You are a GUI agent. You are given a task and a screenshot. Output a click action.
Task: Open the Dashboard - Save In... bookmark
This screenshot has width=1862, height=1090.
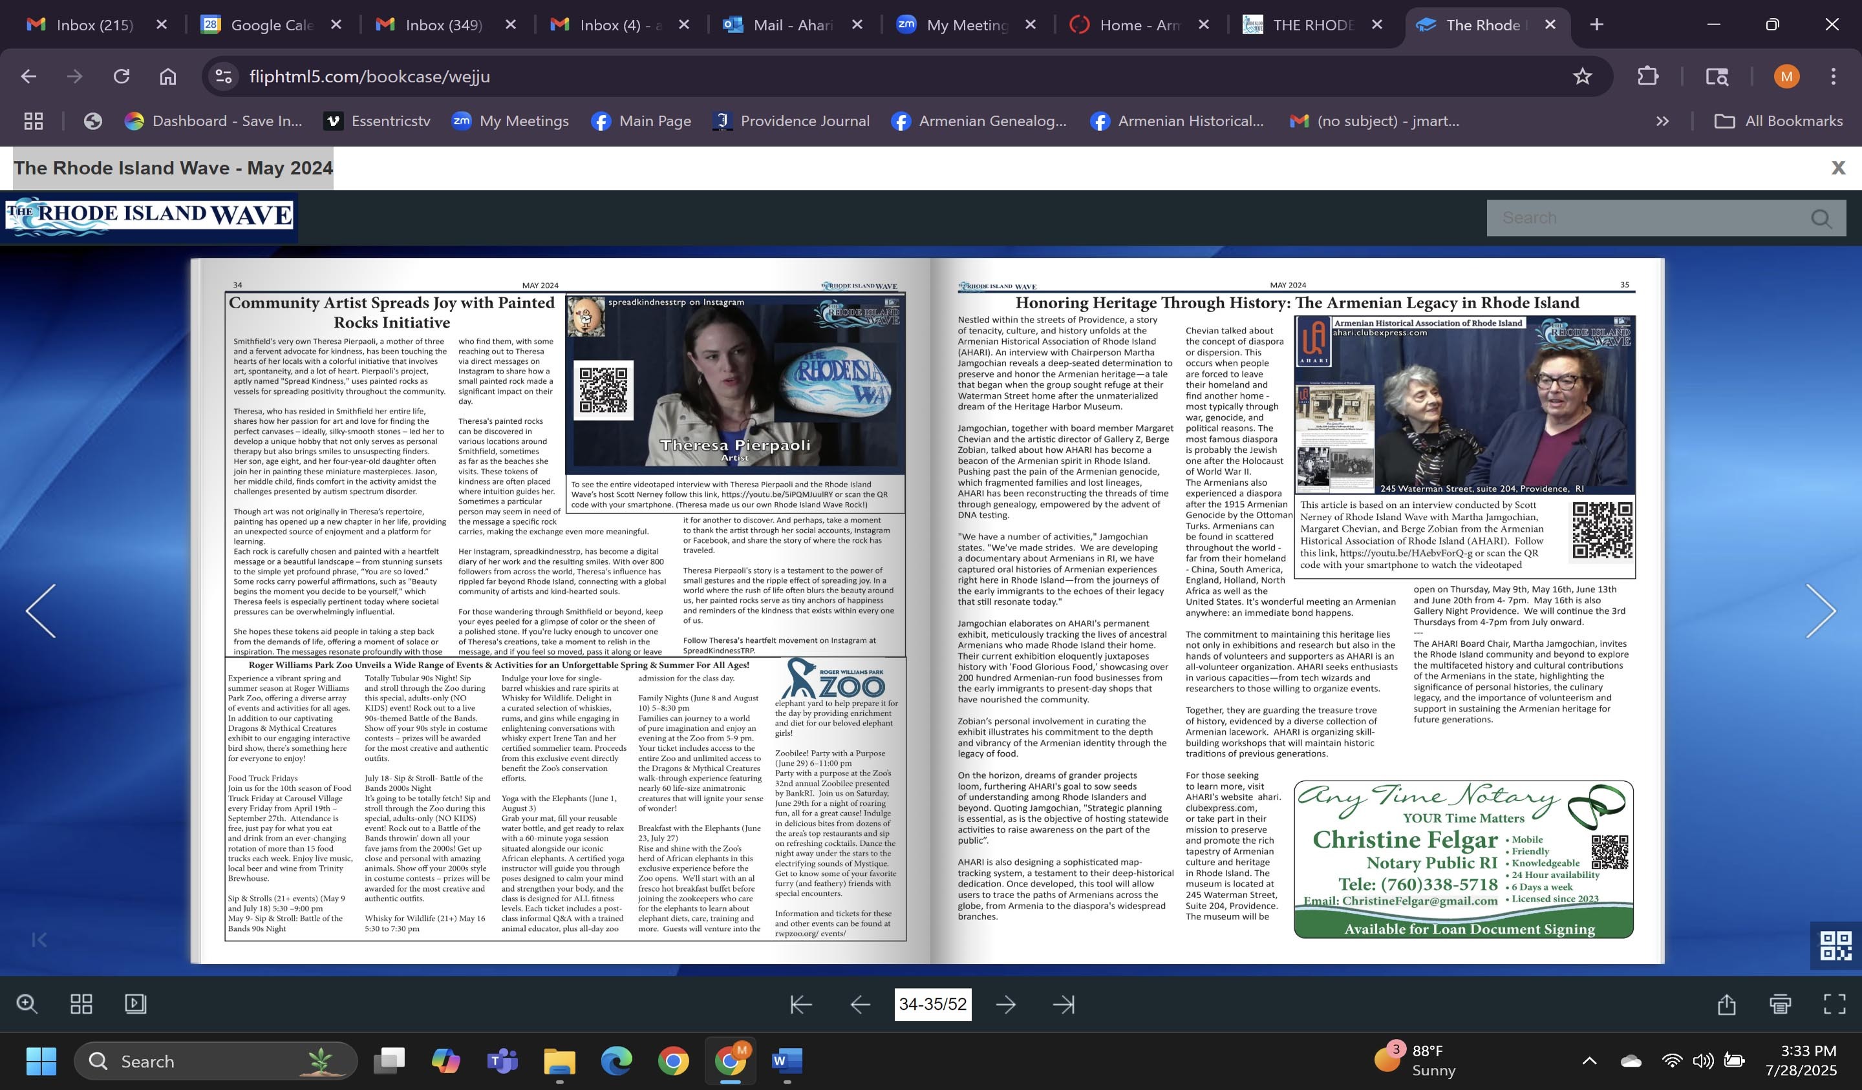point(213,121)
